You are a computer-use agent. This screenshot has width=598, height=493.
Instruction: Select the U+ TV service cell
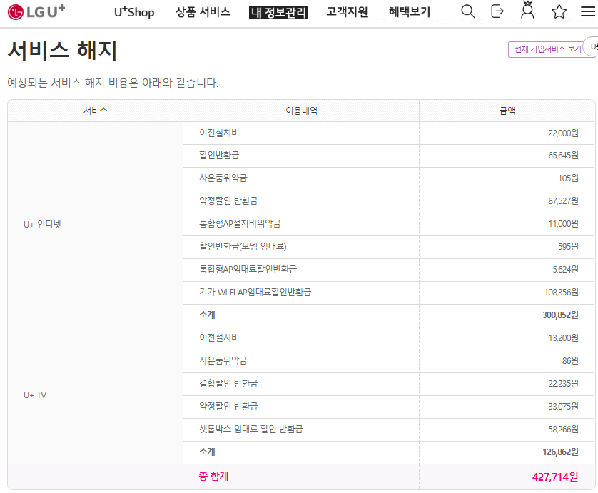click(x=35, y=395)
